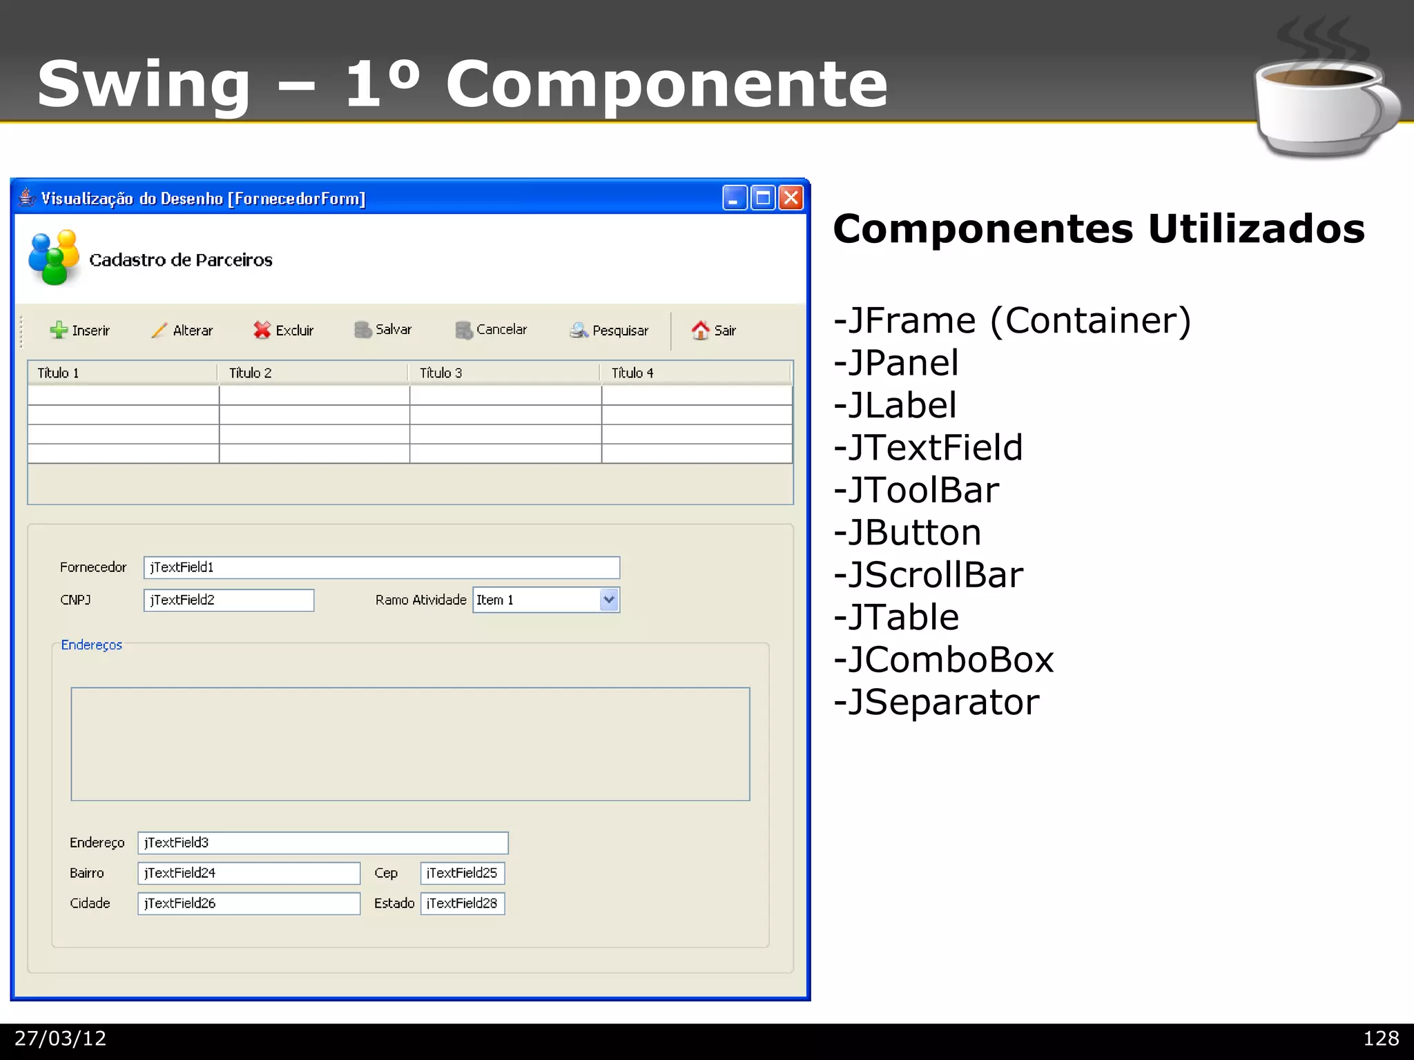Viewport: 1414px width, 1060px height.
Task: Focus the Fornecedor jTextField1 input
Action: pos(382,567)
